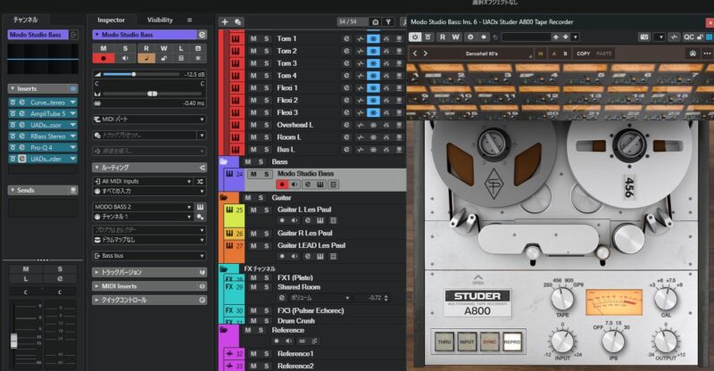Open instrument editor icon beside MODO BASS 2

coord(200,207)
